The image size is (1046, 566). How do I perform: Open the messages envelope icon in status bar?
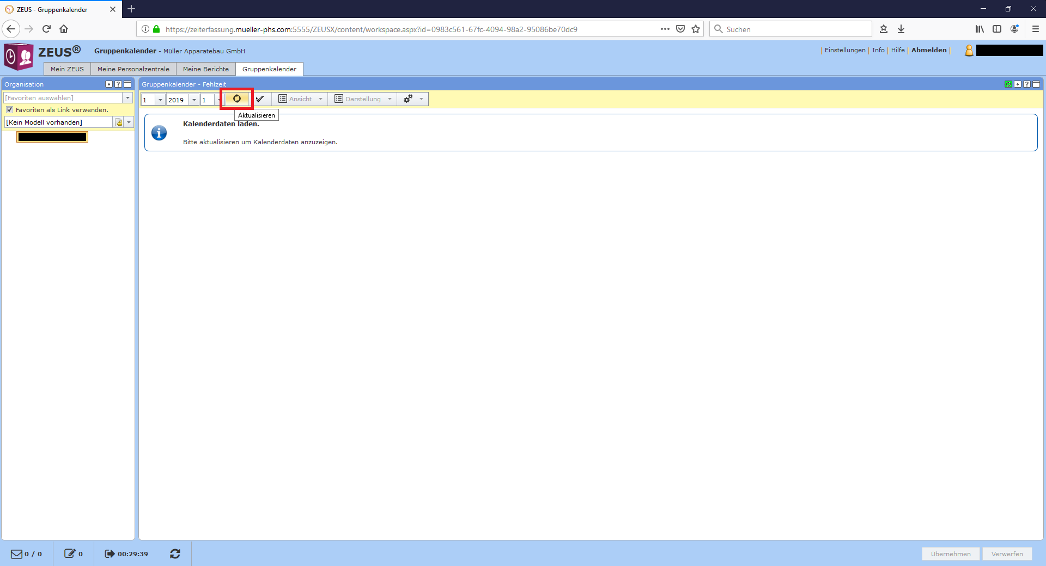[17, 553]
